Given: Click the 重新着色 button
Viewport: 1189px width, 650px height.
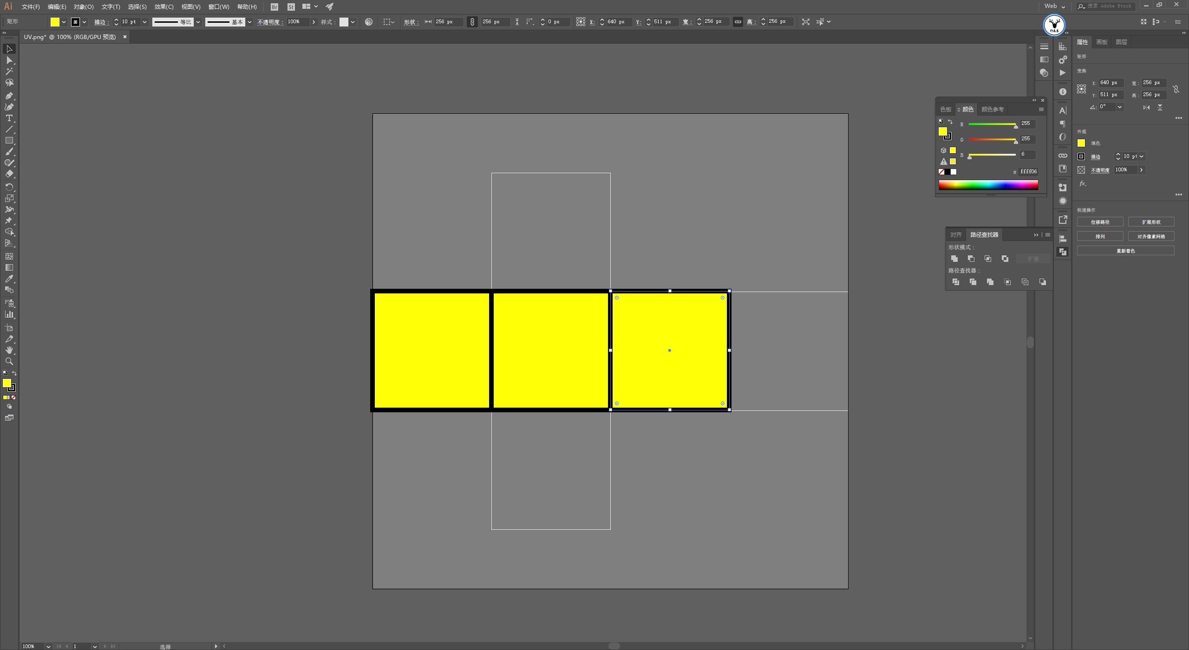Looking at the screenshot, I should pyautogui.click(x=1125, y=251).
